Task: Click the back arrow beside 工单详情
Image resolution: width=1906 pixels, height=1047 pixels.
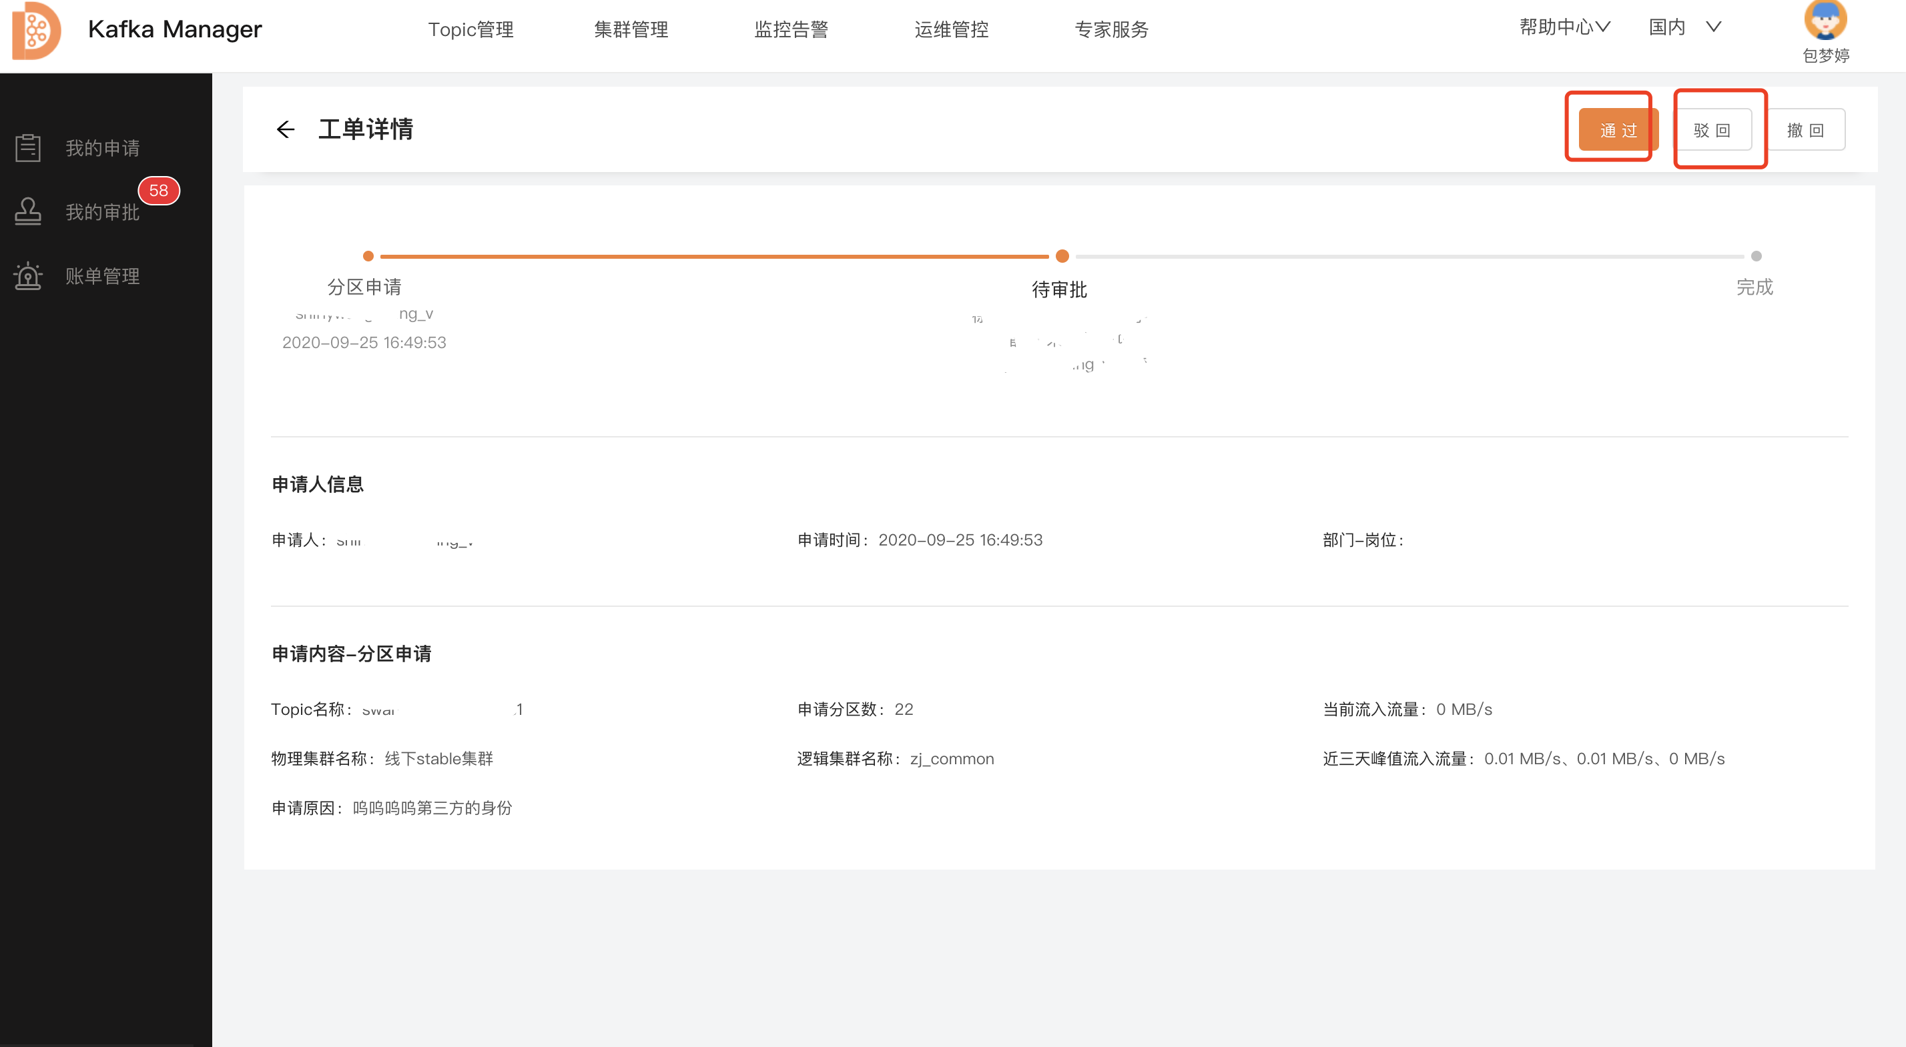Action: coord(285,129)
